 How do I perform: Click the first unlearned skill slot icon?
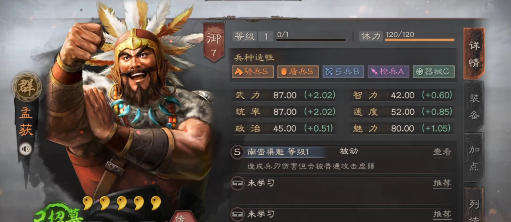pos(237,183)
